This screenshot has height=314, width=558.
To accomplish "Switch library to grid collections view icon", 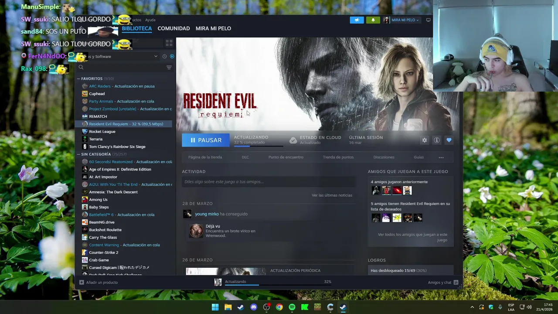I will click(x=169, y=43).
